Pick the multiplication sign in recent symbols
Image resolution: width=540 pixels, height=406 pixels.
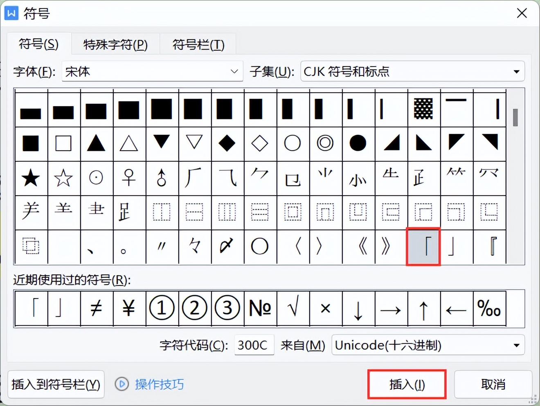[325, 308]
